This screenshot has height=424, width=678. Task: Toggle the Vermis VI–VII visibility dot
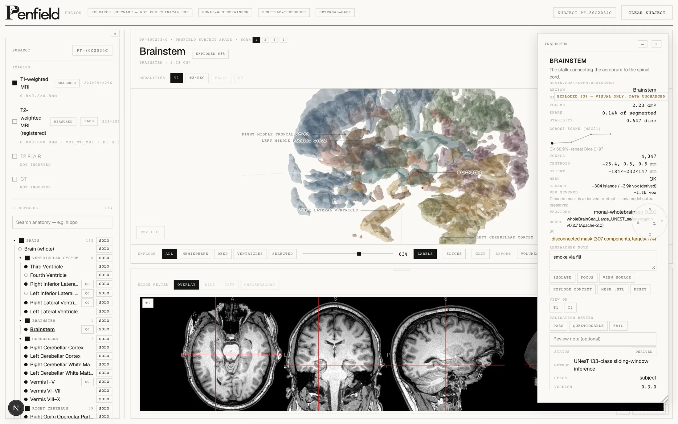[x=26, y=391]
